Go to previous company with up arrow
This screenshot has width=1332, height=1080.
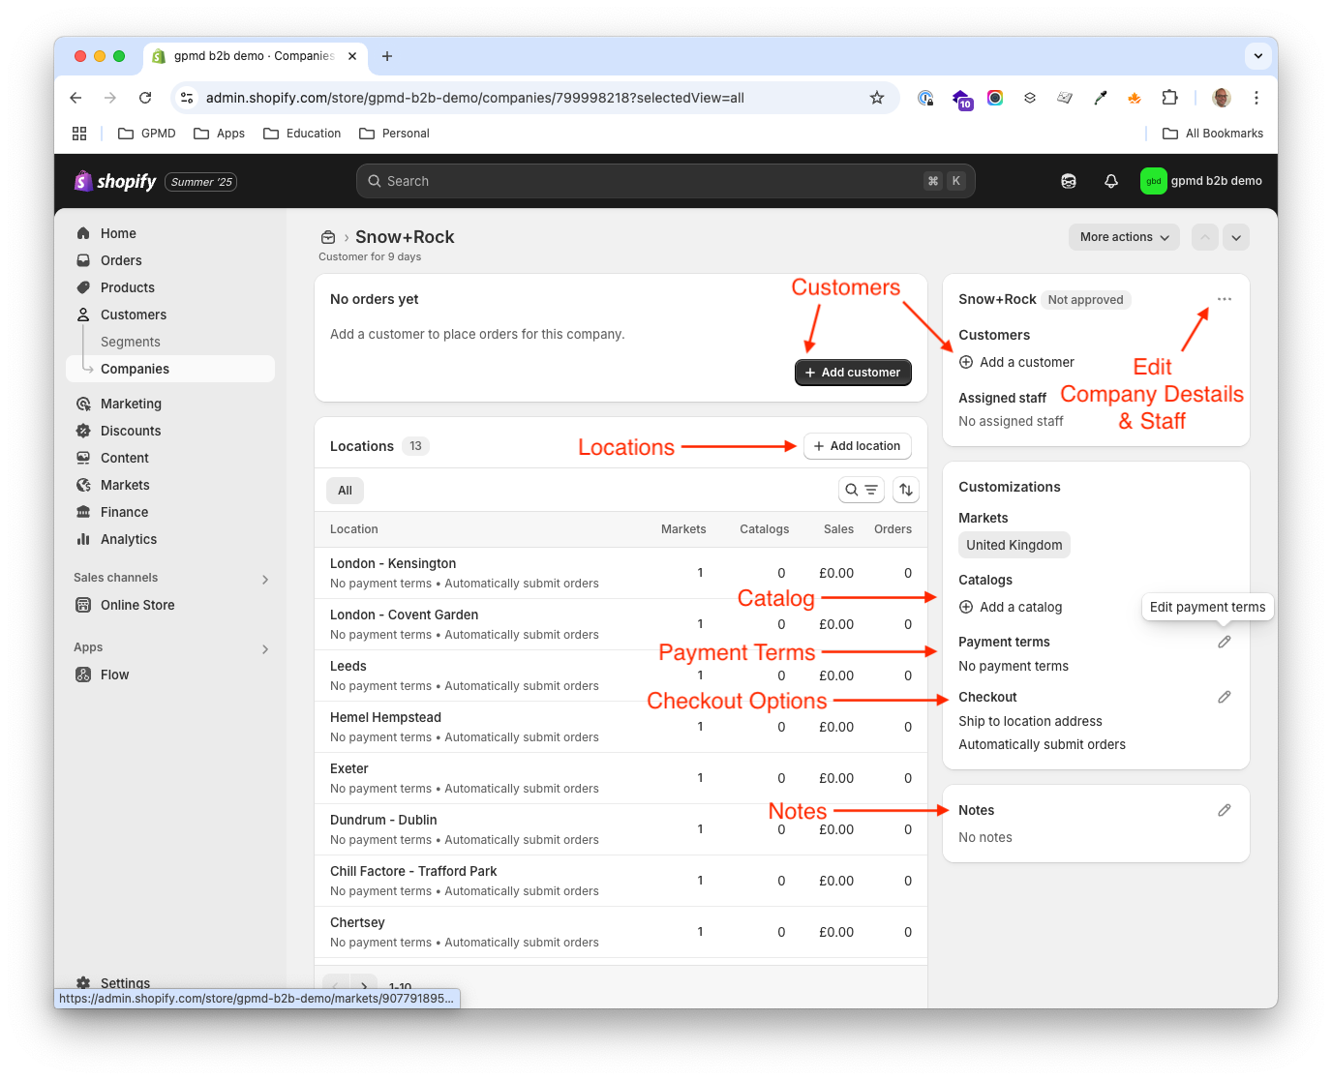[1205, 237]
